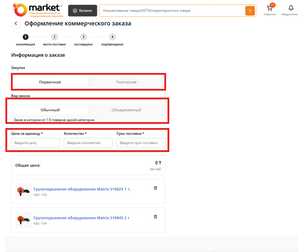Go back using the left arrow
Image resolution: width=298 pixels, height=252 pixels.
(16, 24)
